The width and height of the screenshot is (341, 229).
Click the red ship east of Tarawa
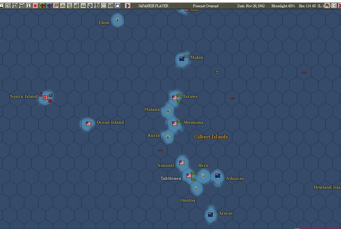click(x=232, y=98)
